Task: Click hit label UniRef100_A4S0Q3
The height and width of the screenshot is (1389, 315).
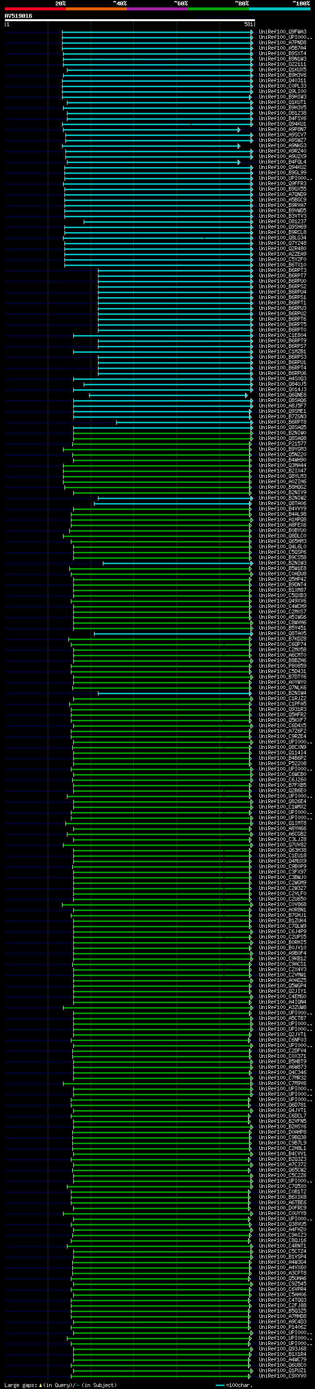Action: pyautogui.click(x=283, y=378)
